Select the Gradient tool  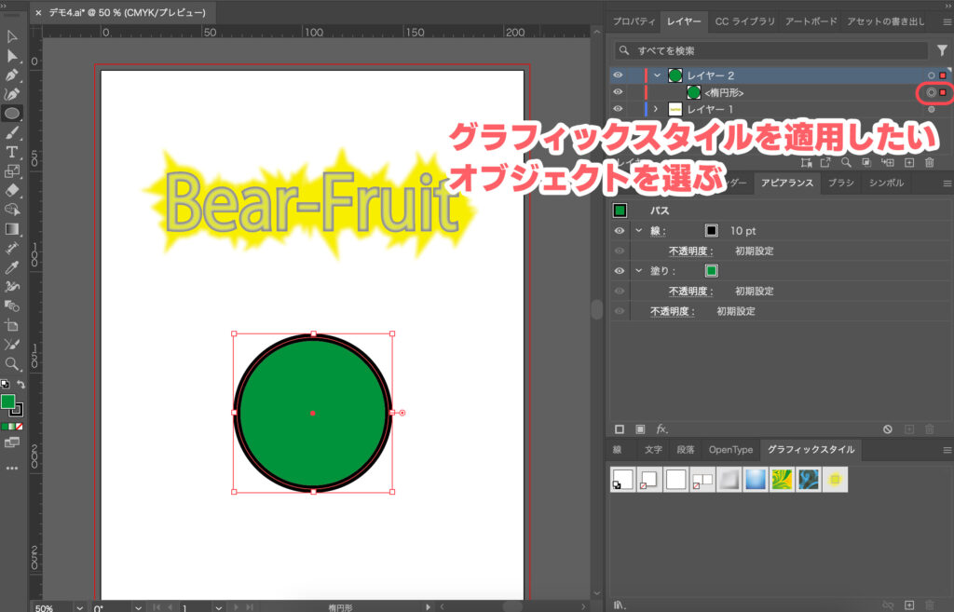coord(12,228)
